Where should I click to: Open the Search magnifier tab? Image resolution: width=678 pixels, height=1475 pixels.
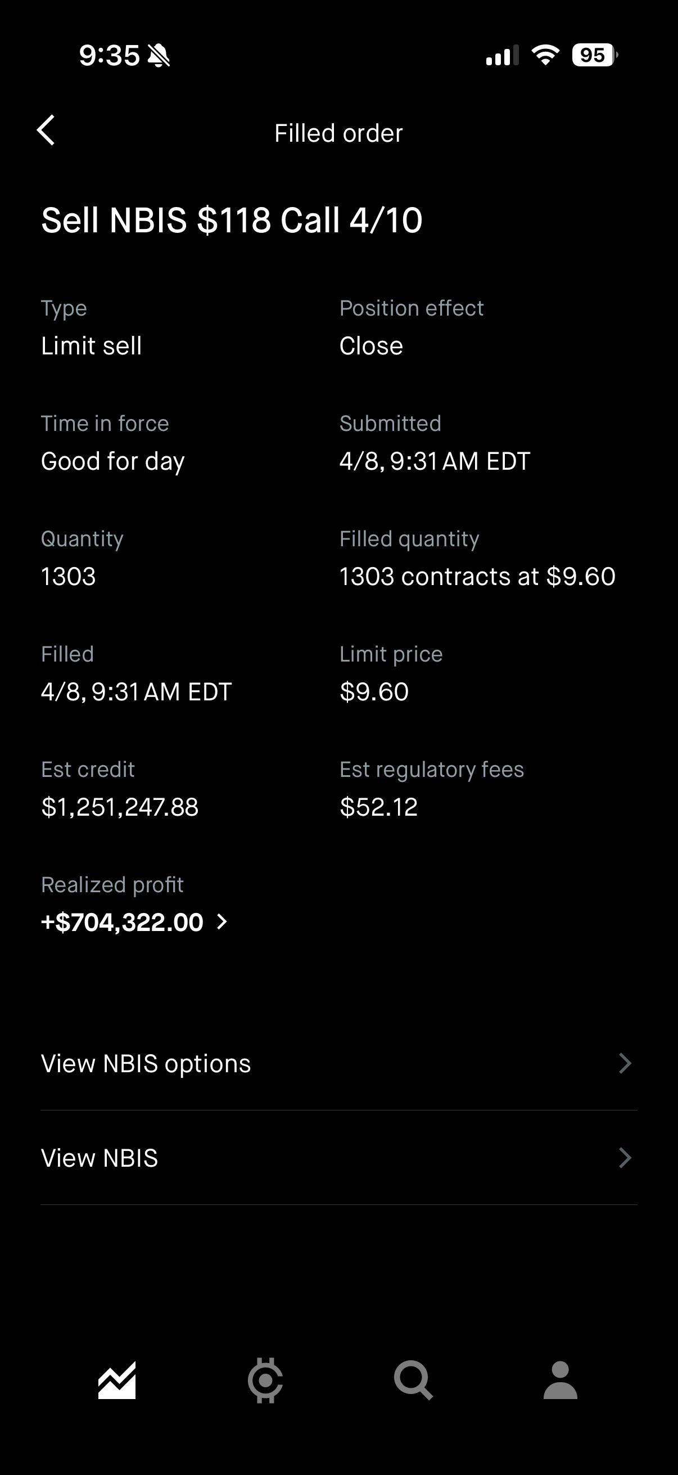[413, 1380]
